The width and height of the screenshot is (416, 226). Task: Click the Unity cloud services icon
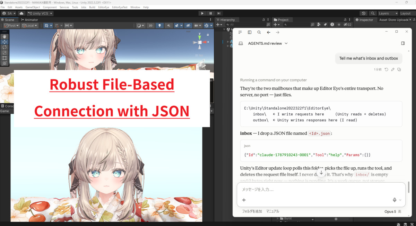click(21, 13)
